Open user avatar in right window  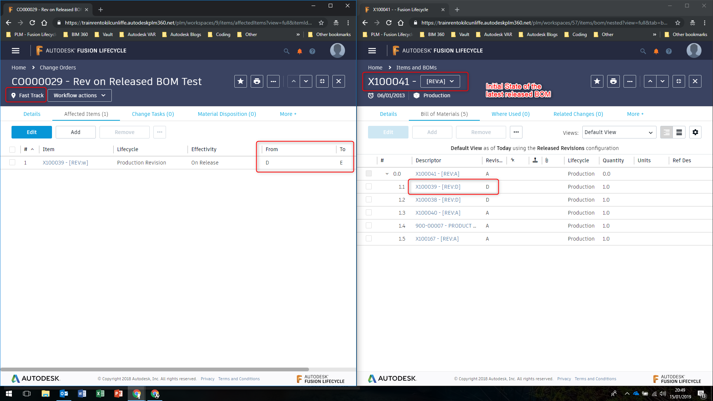point(694,50)
